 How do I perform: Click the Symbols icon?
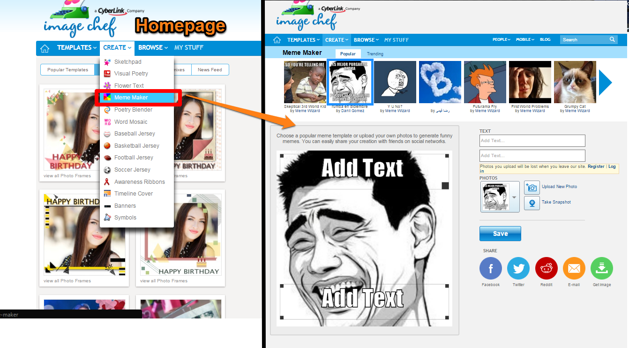[x=107, y=218]
